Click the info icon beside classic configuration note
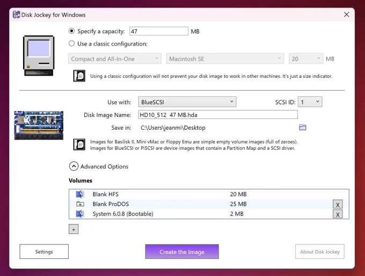The image size is (365, 276). [79, 76]
